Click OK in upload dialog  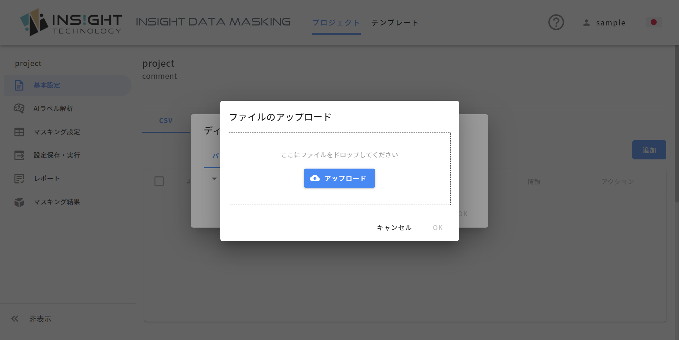point(438,228)
